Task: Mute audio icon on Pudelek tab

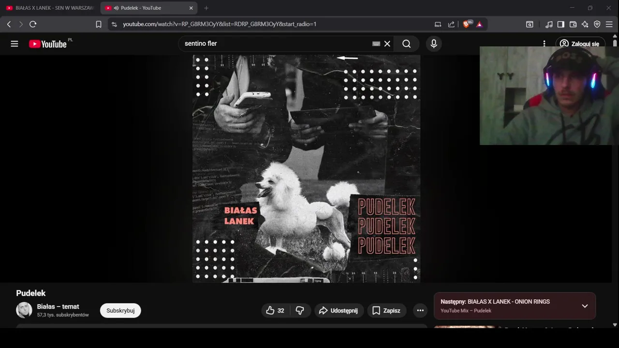Action: tap(116, 8)
